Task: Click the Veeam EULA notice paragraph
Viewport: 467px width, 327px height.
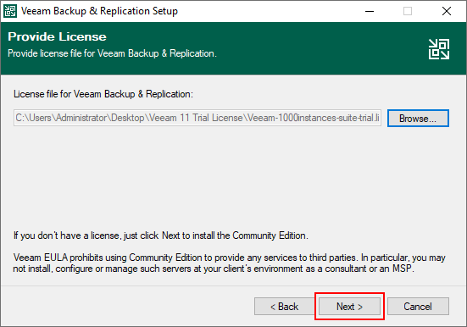Action: [x=230, y=263]
